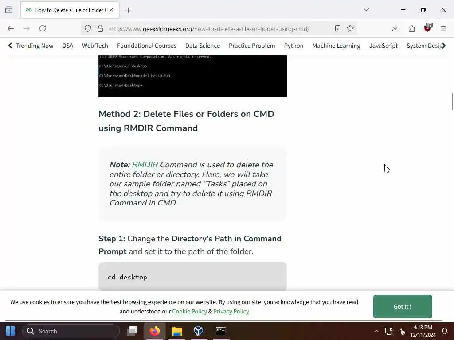Open tracking protection shield icon
Screen dimensions: 454x340
88,28
